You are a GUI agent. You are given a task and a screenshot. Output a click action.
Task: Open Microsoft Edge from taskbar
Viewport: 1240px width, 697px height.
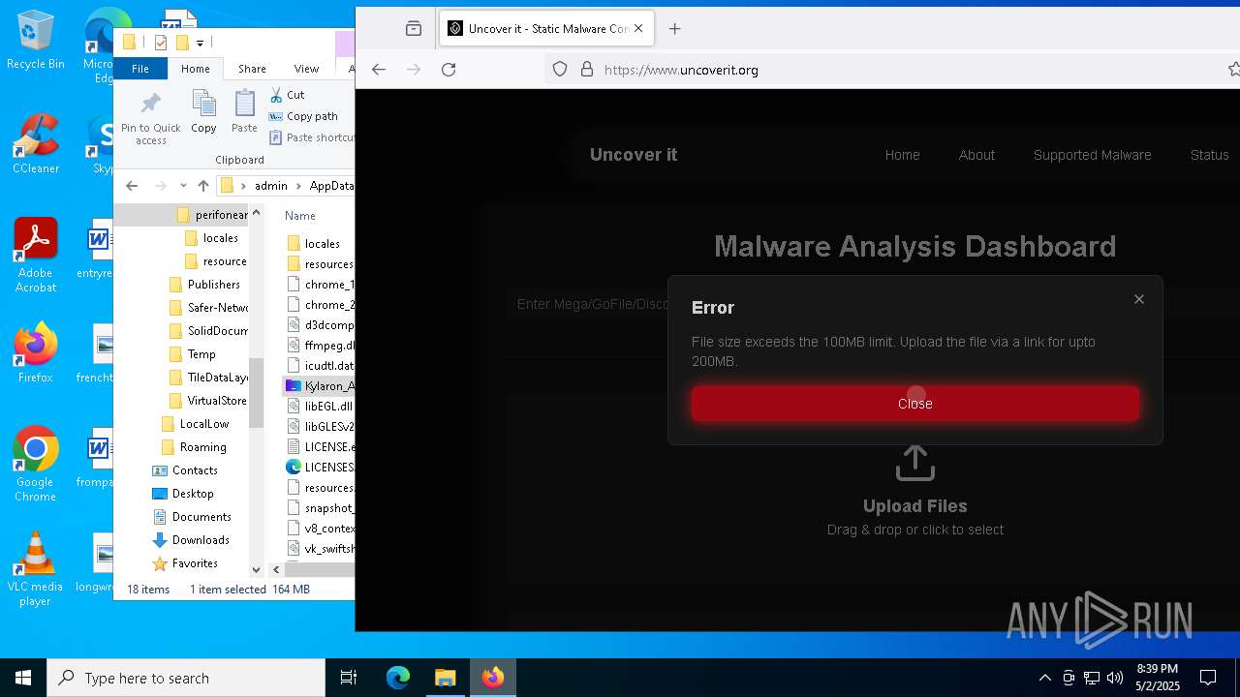pos(398,678)
